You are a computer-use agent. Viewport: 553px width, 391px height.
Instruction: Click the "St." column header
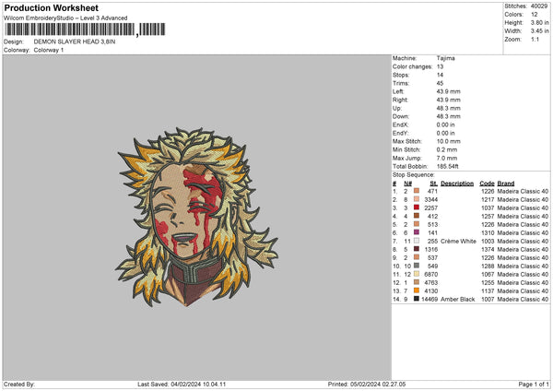pos(434,184)
